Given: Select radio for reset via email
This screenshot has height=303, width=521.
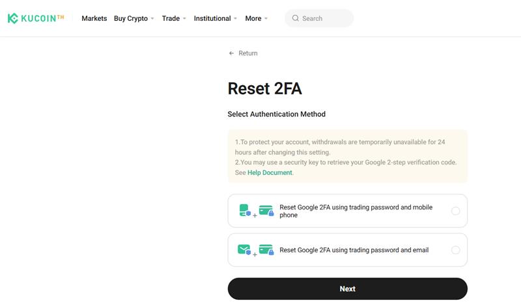Looking at the screenshot, I should pos(455,250).
